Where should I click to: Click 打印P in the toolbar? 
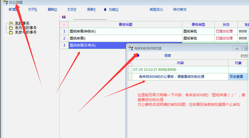72,10
